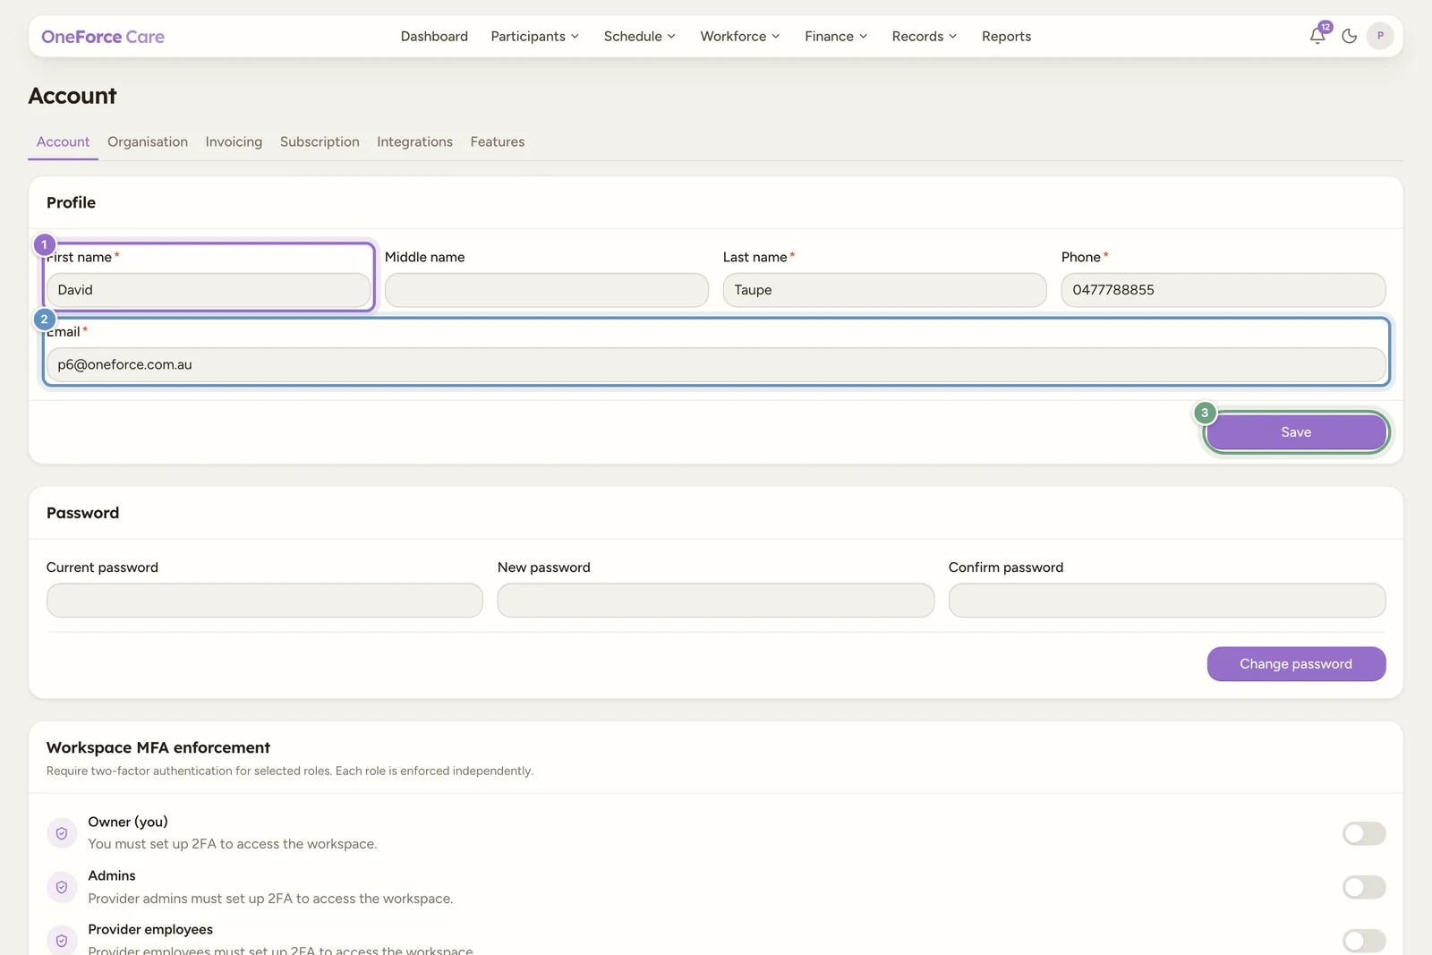1432x955 pixels.
Task: Focus the First name field containing David
Action: (x=209, y=290)
